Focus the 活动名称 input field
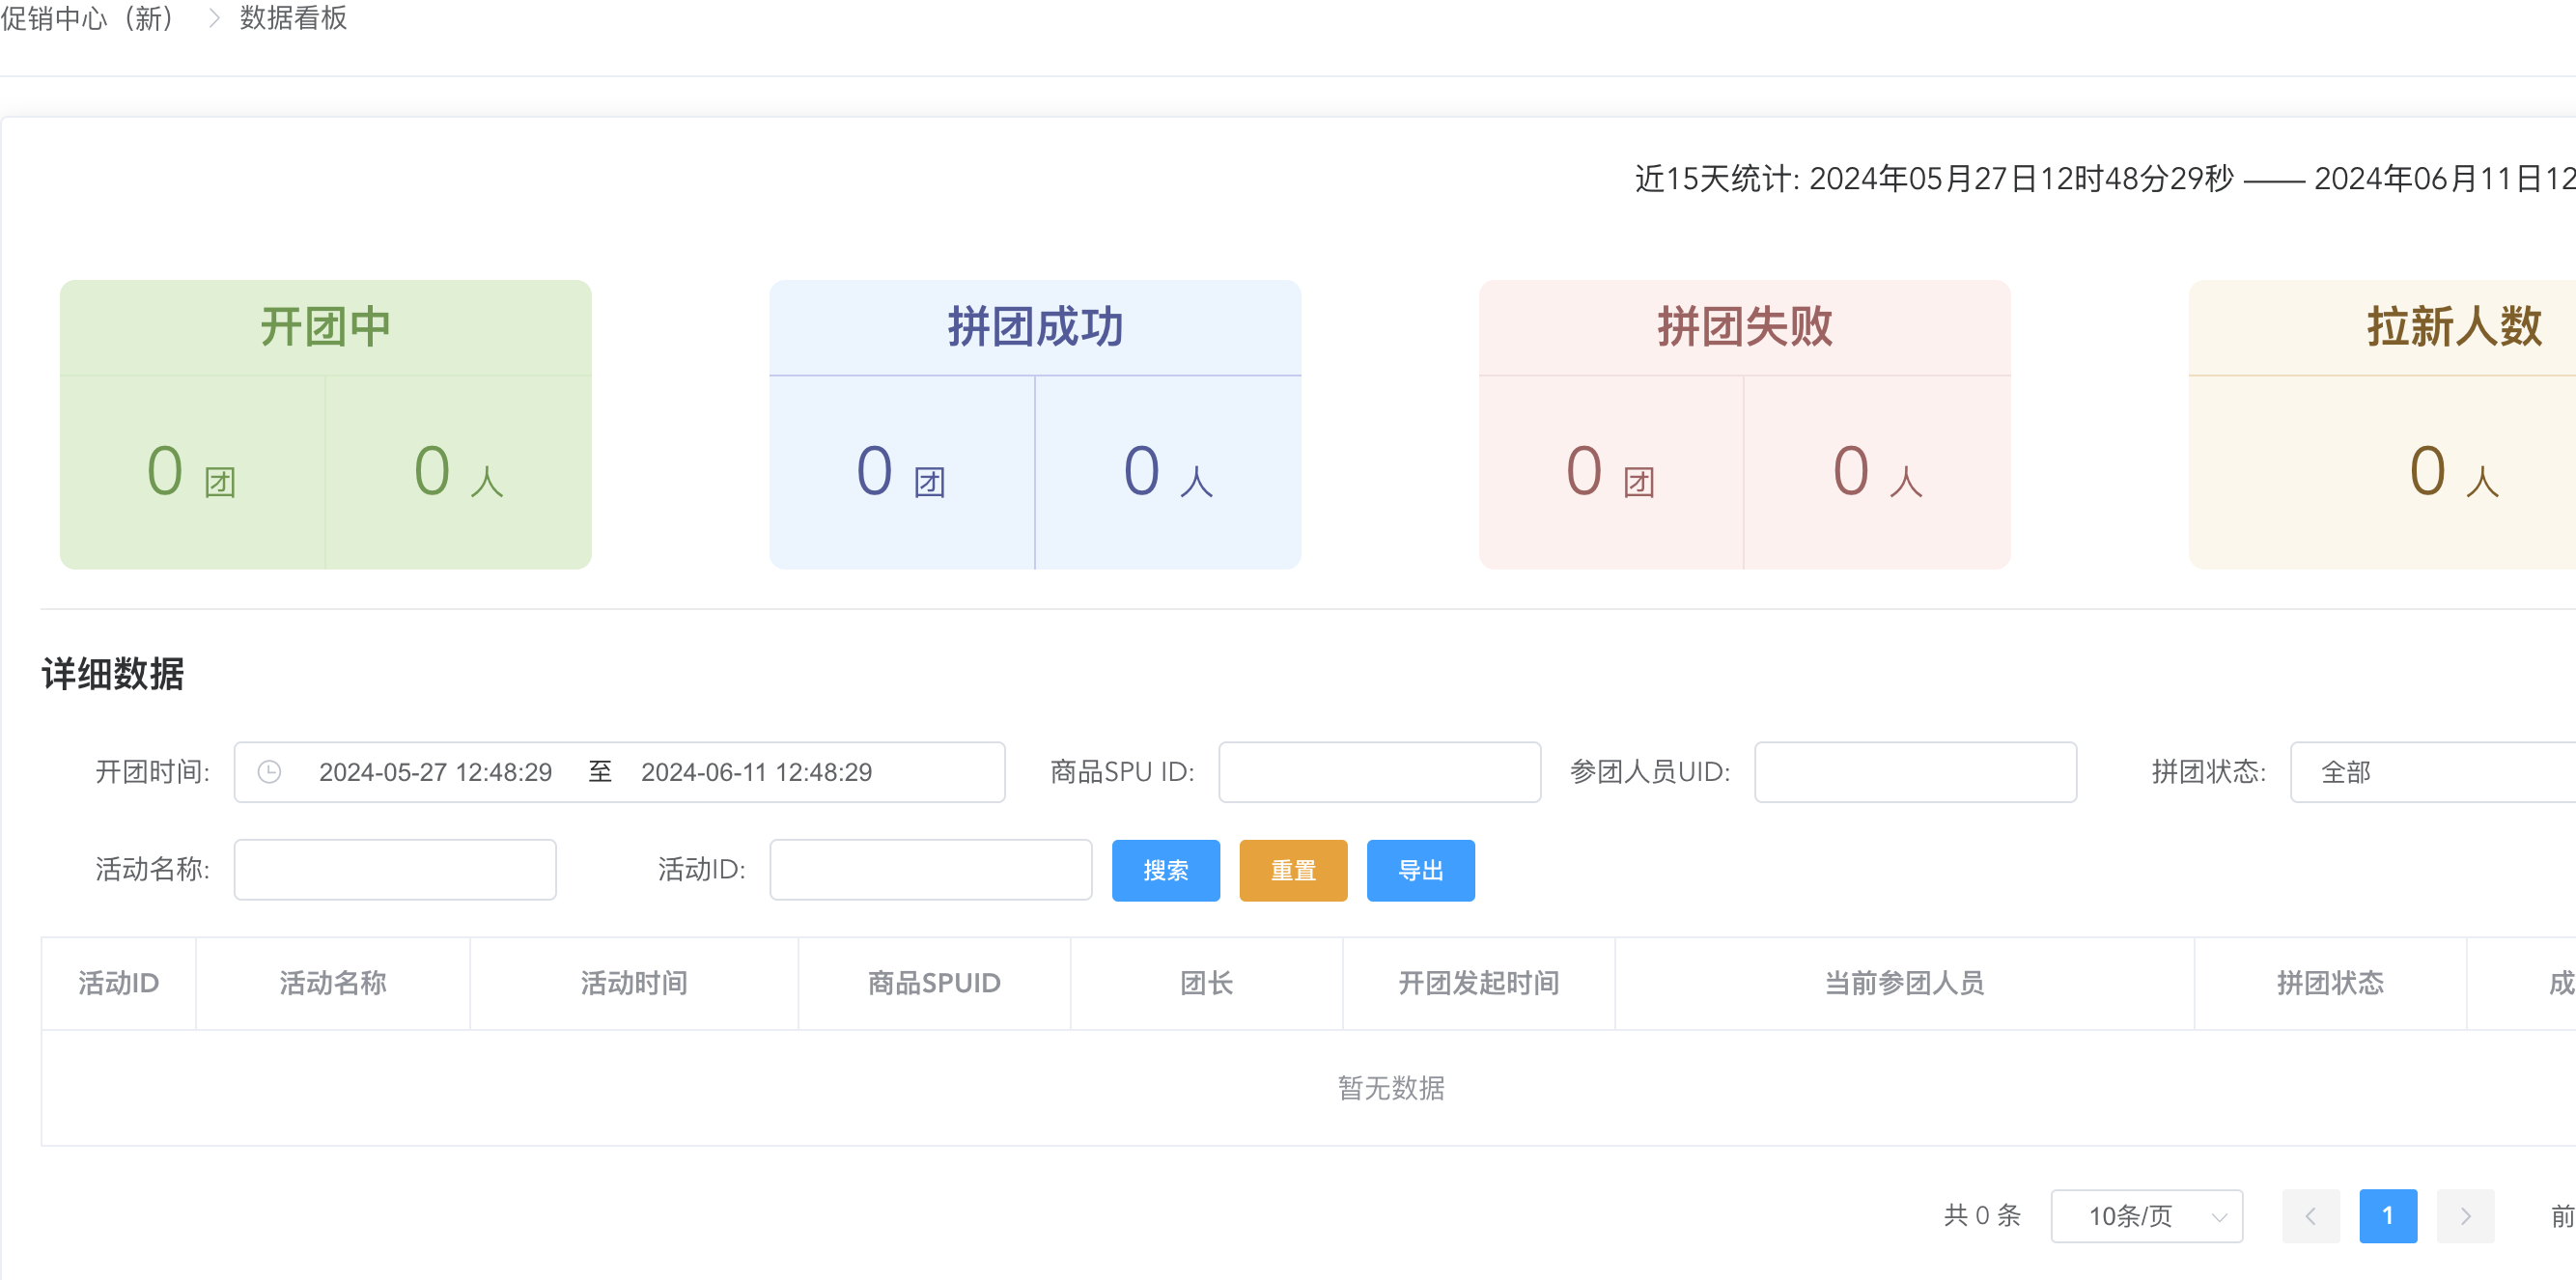Screen dimensions: 2576x1280 point(395,870)
